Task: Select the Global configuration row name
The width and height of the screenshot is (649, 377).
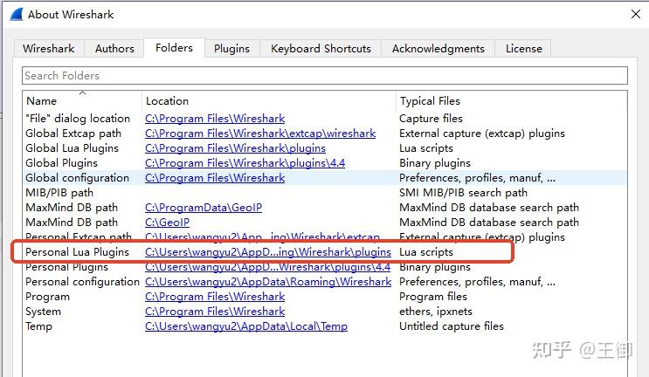Action: (77, 178)
